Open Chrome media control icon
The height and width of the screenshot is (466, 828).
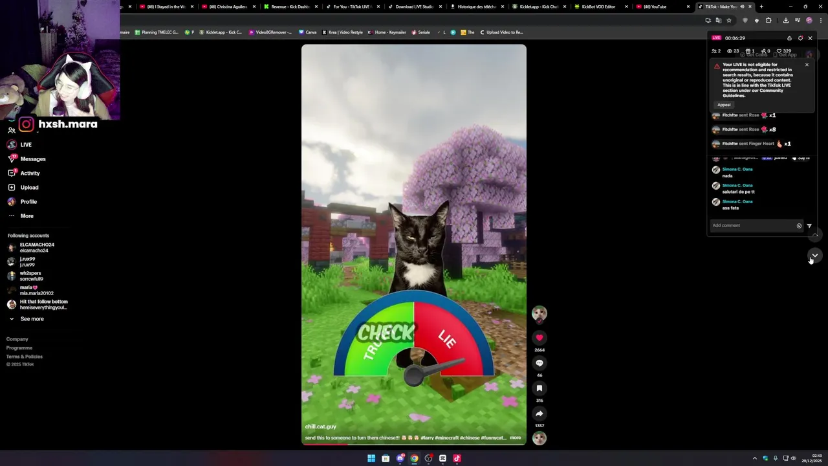click(798, 20)
